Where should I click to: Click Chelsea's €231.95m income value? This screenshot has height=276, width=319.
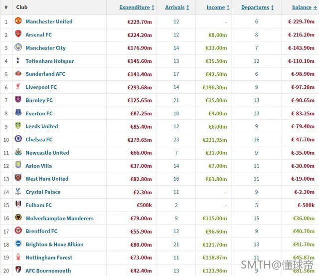coord(215,140)
